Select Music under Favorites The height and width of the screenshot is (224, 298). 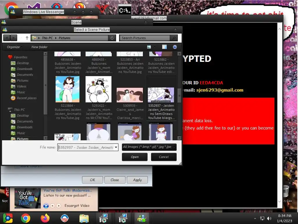[x=21, y=92]
